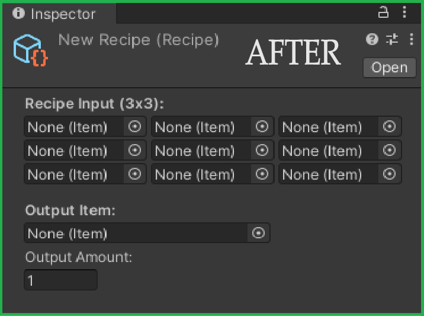
Task: Click the Output Amount number field
Action: pos(60,280)
